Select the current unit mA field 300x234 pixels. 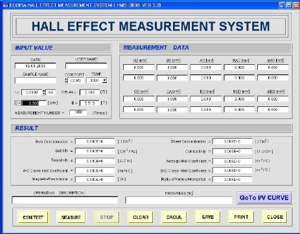point(51,93)
